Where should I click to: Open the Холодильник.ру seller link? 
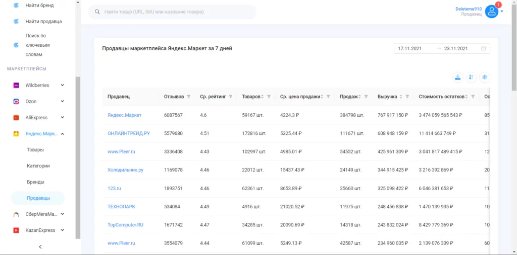(125, 170)
